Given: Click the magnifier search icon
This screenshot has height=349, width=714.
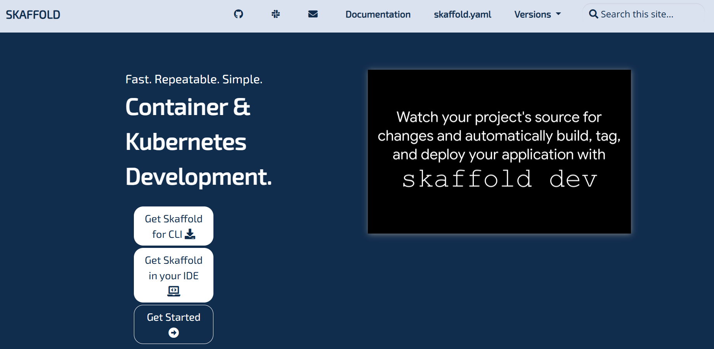Looking at the screenshot, I should (x=593, y=14).
